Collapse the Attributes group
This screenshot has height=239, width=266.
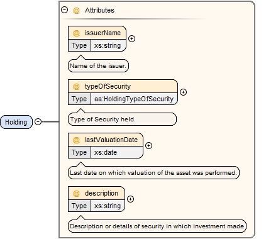tap(64, 10)
